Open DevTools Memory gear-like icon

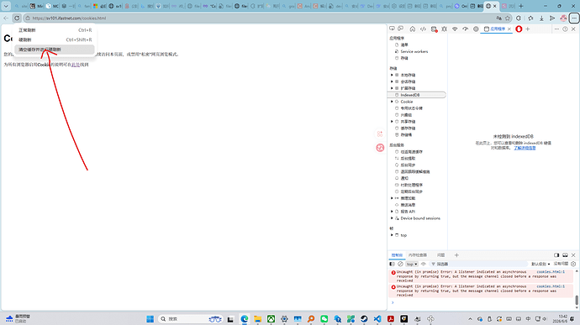coord(476,29)
